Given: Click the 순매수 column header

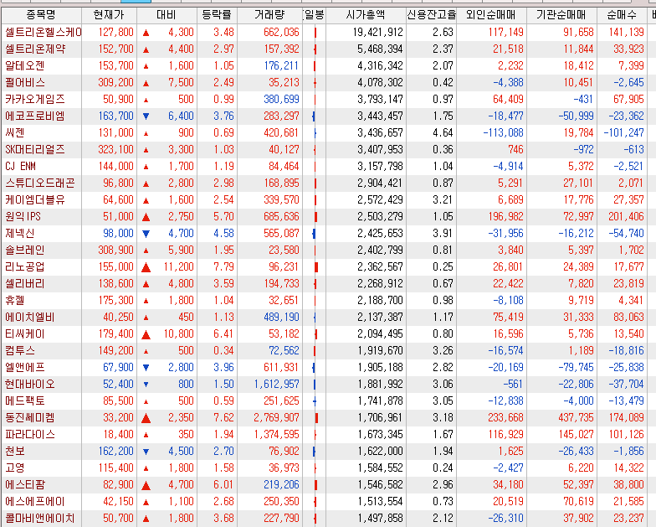Looking at the screenshot, I should tap(622, 15).
